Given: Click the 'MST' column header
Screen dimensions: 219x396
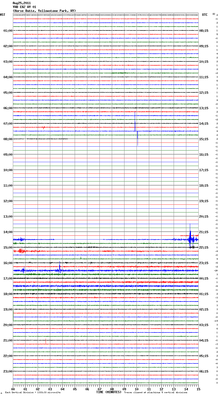Looking at the screenshot, I should (3, 15).
